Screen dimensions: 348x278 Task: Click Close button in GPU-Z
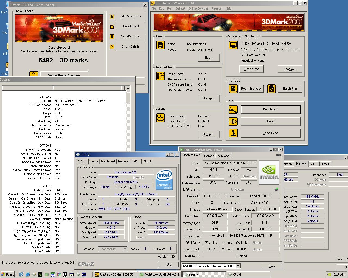(272, 266)
